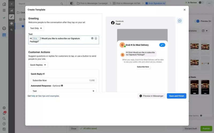Open the Automated Response Text dropdown
Image resolution: width=214 pixels, height=133 pixels.
tap(64, 91)
